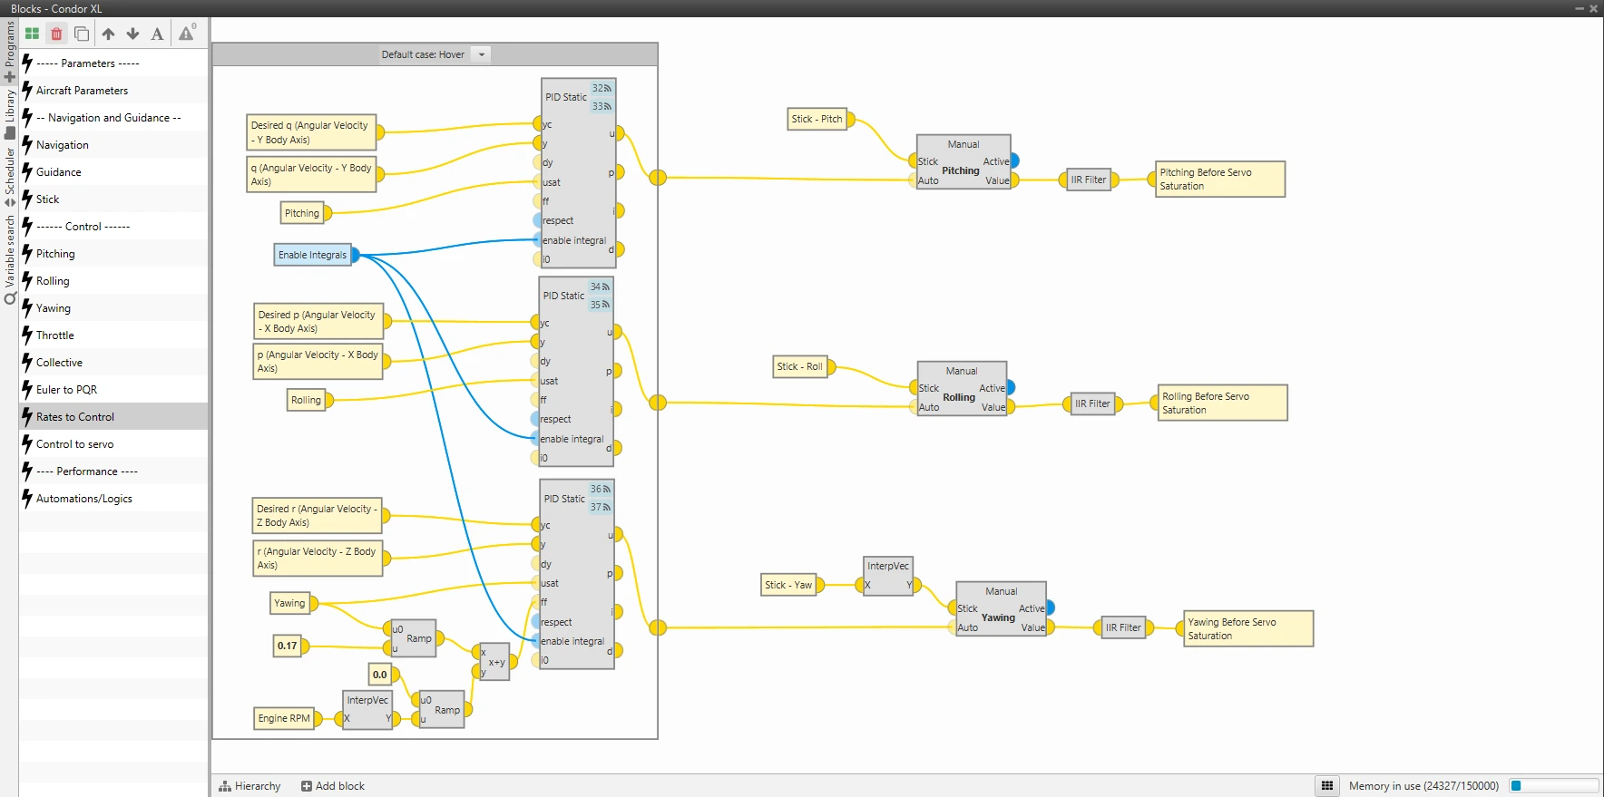Click the blue Active port on Yawing block
Viewport: 1604px width, 797px height.
coord(1050,607)
